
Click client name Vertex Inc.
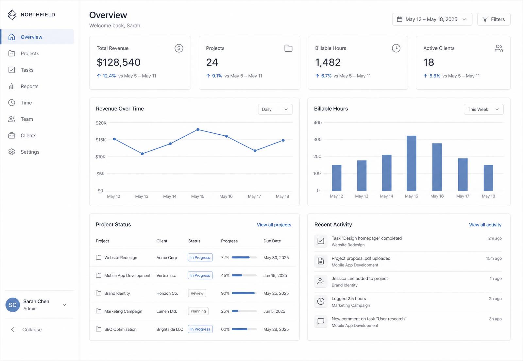(166, 275)
